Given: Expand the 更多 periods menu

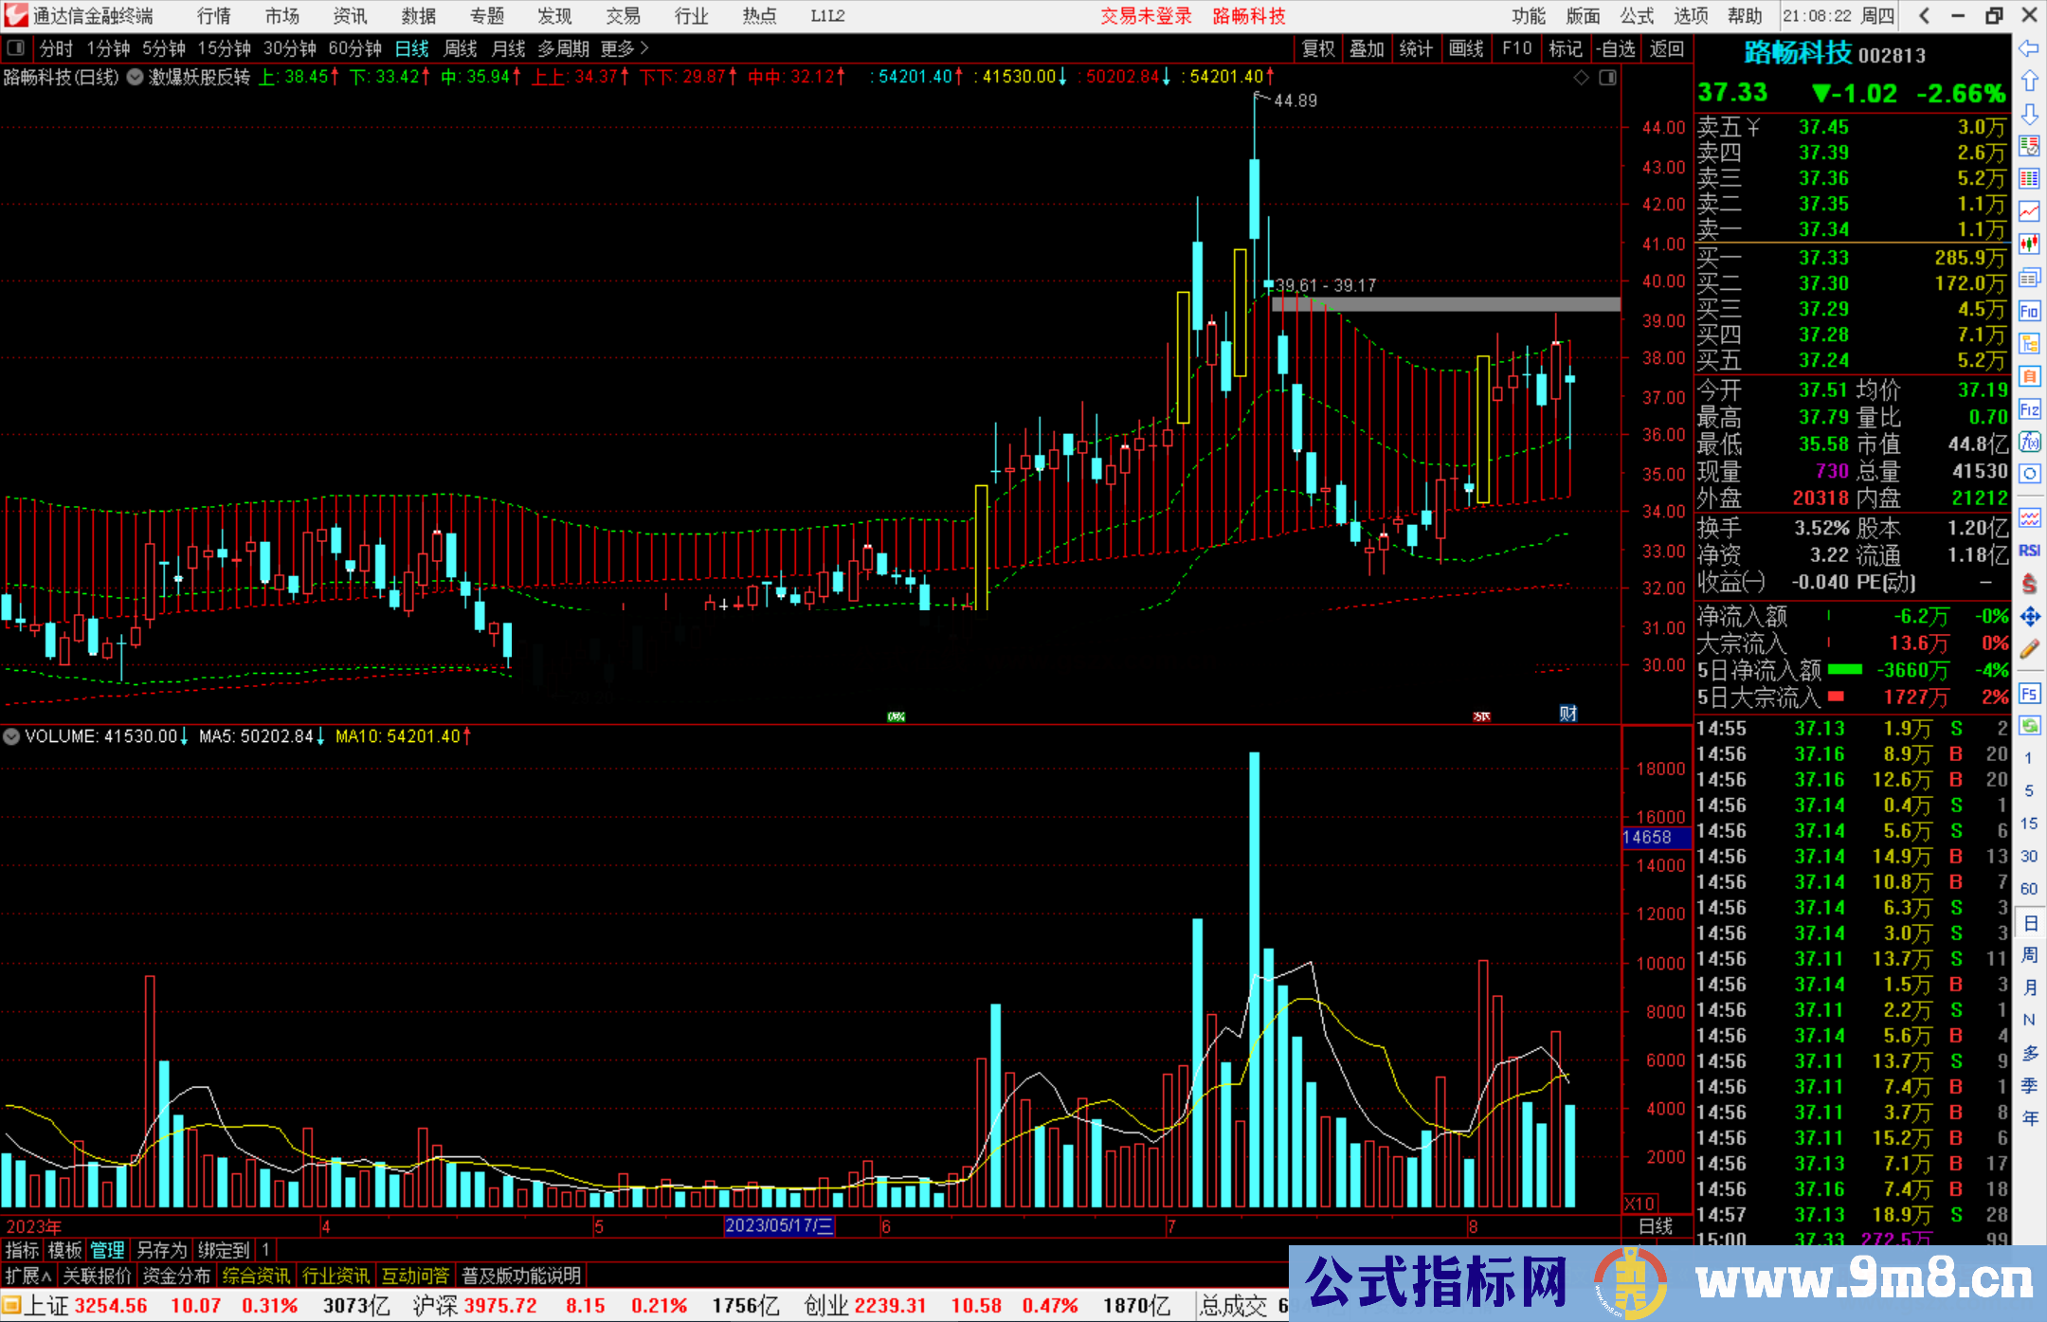Looking at the screenshot, I should click(625, 48).
